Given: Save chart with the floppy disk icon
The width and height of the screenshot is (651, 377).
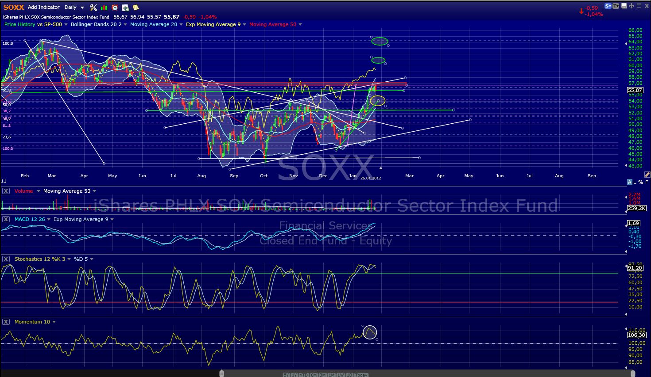Looking at the screenshot, I should pos(624,6).
